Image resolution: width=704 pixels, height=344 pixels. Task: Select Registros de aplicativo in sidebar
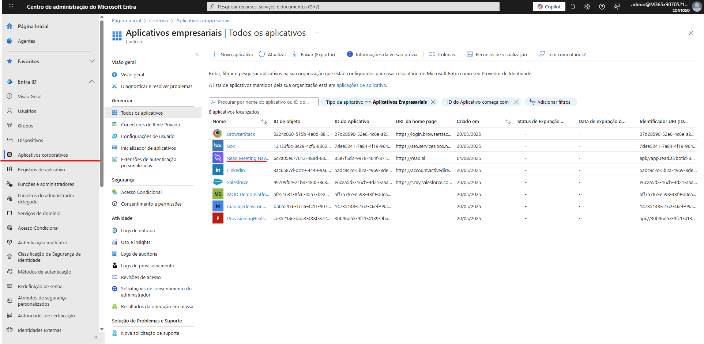point(41,169)
